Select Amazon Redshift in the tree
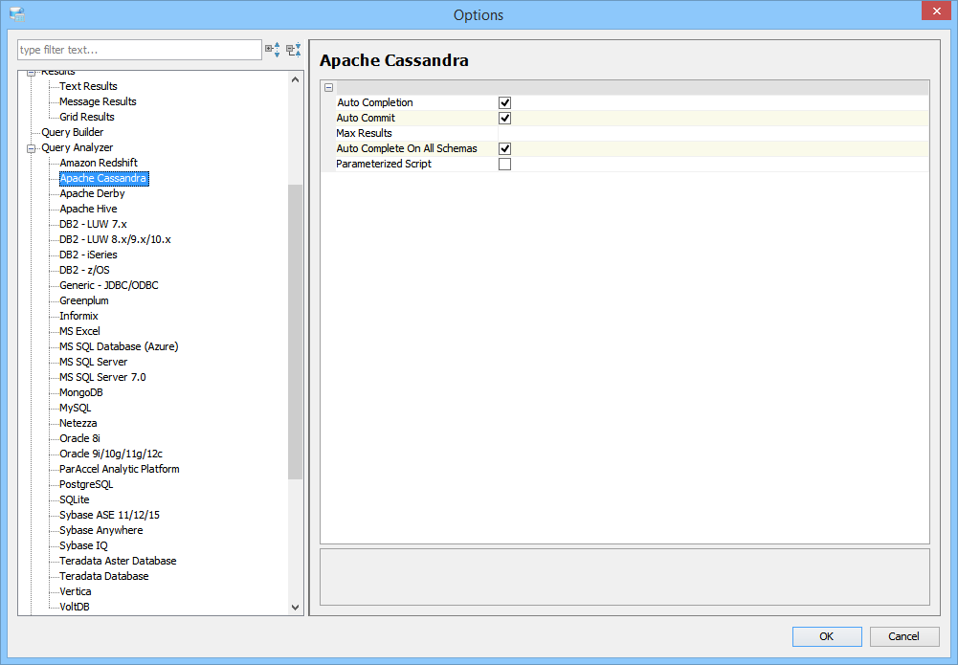Image resolution: width=958 pixels, height=665 pixels. (99, 163)
